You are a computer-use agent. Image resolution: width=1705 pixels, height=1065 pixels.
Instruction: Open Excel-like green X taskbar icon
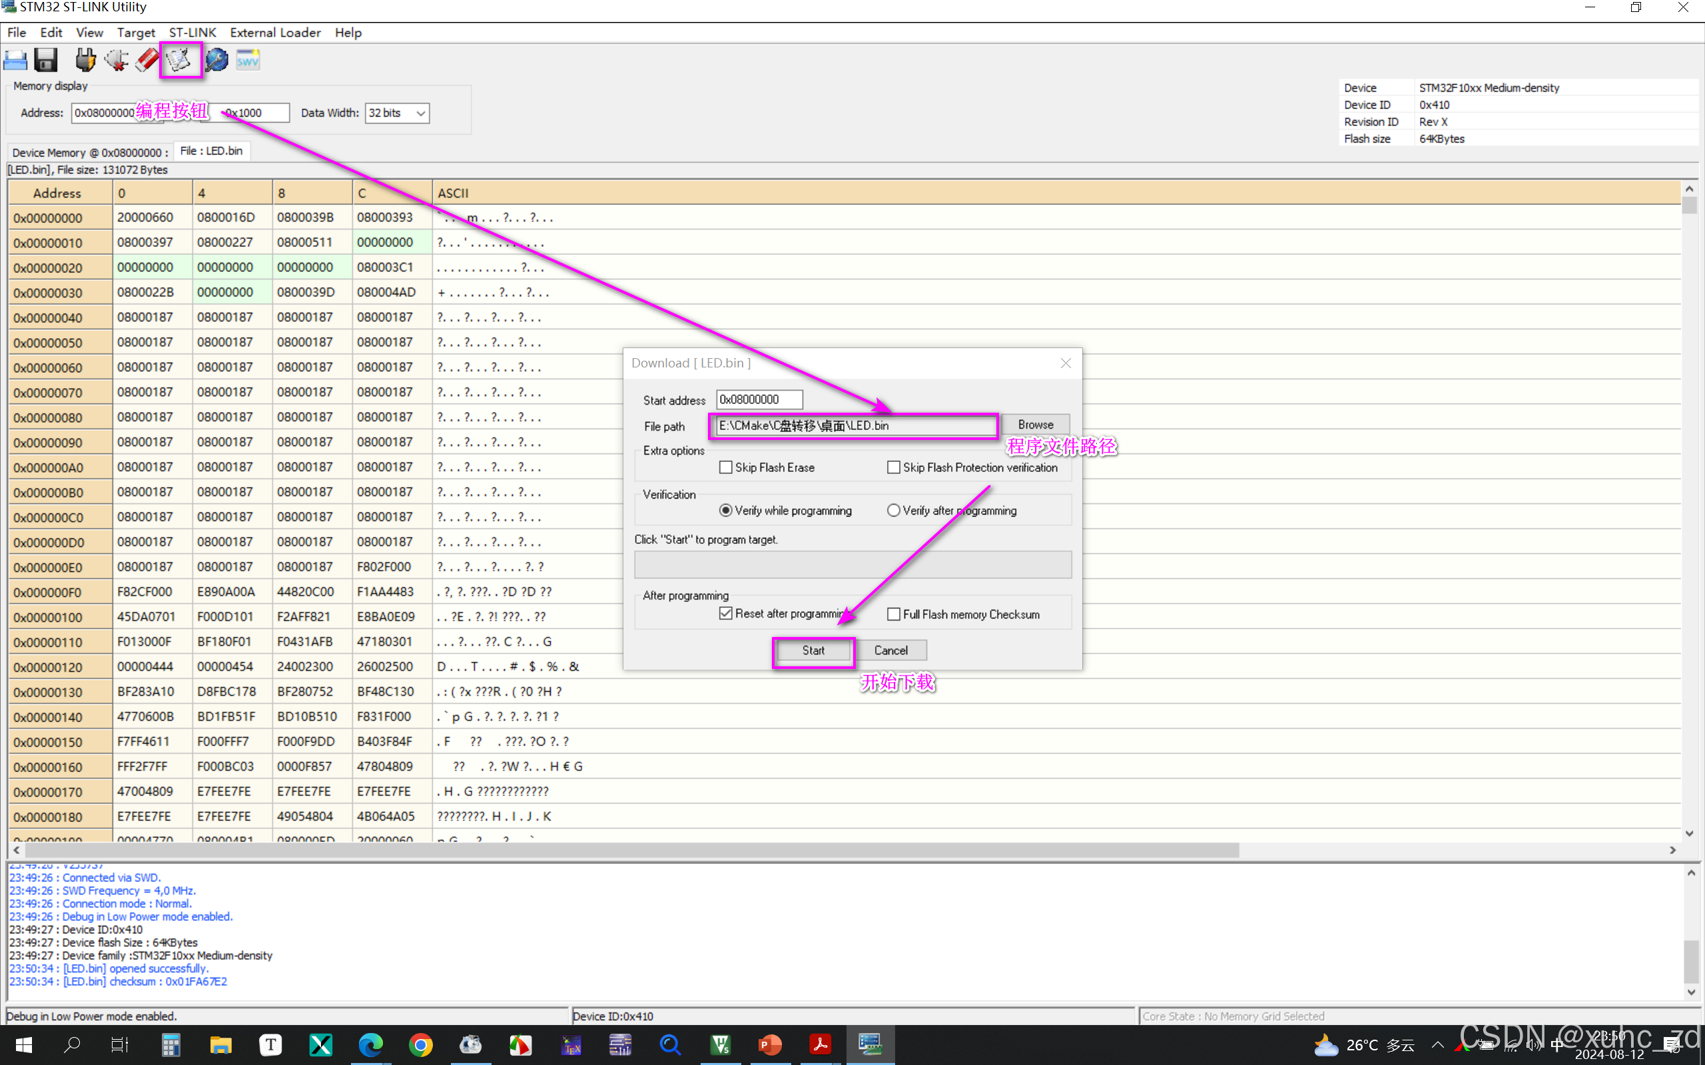click(x=320, y=1045)
